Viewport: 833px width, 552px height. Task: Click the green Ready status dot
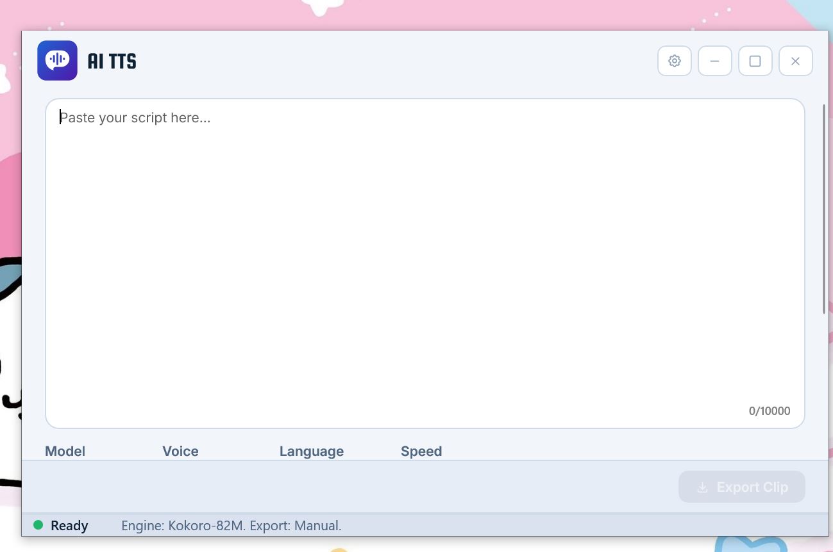point(38,525)
